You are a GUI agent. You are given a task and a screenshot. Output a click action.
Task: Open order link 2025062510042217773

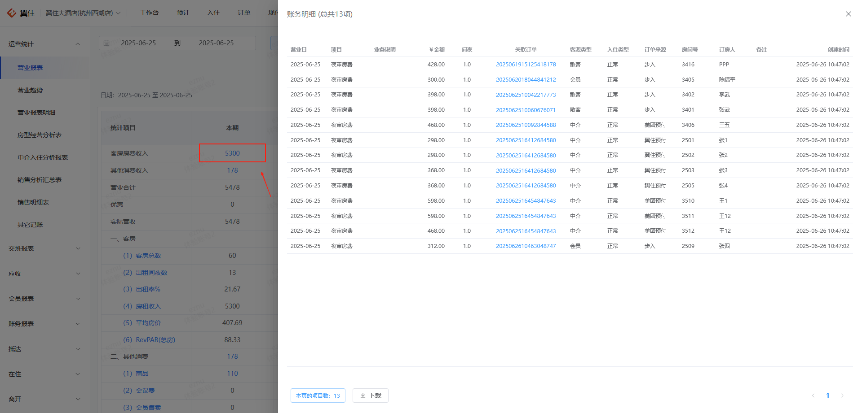point(526,95)
